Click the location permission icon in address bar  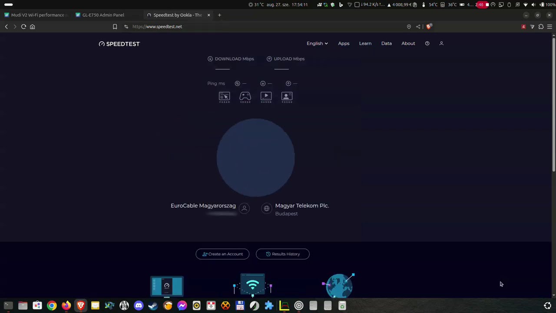(x=409, y=27)
